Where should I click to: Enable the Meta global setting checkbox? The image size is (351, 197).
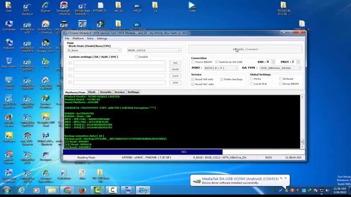tap(252, 79)
